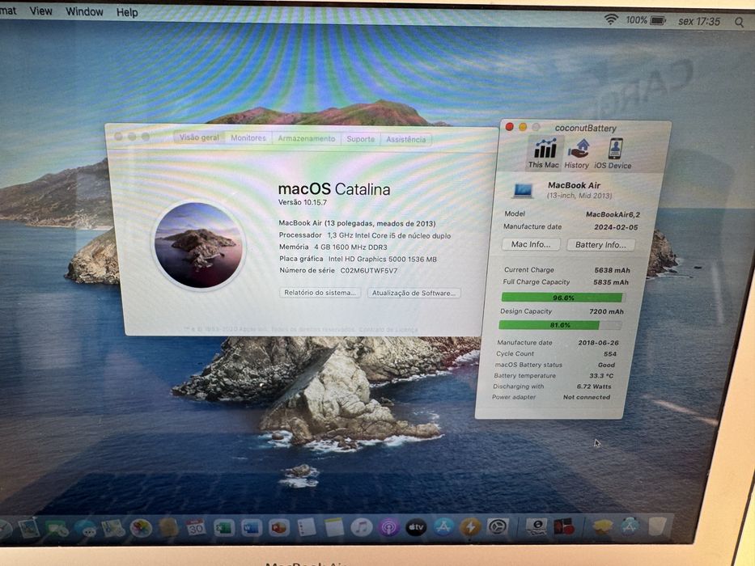
Task: Click the clock showing sex 17:35
Action: pyautogui.click(x=698, y=22)
